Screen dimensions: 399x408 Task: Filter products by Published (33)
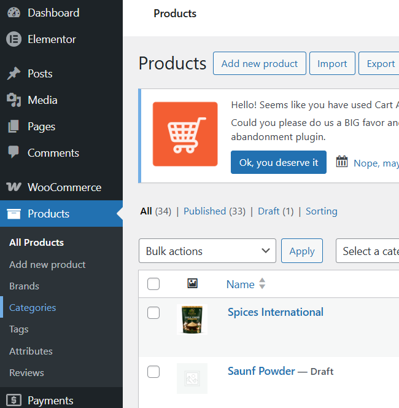(x=214, y=211)
